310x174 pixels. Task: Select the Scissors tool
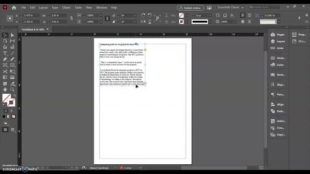[x=5, y=72]
